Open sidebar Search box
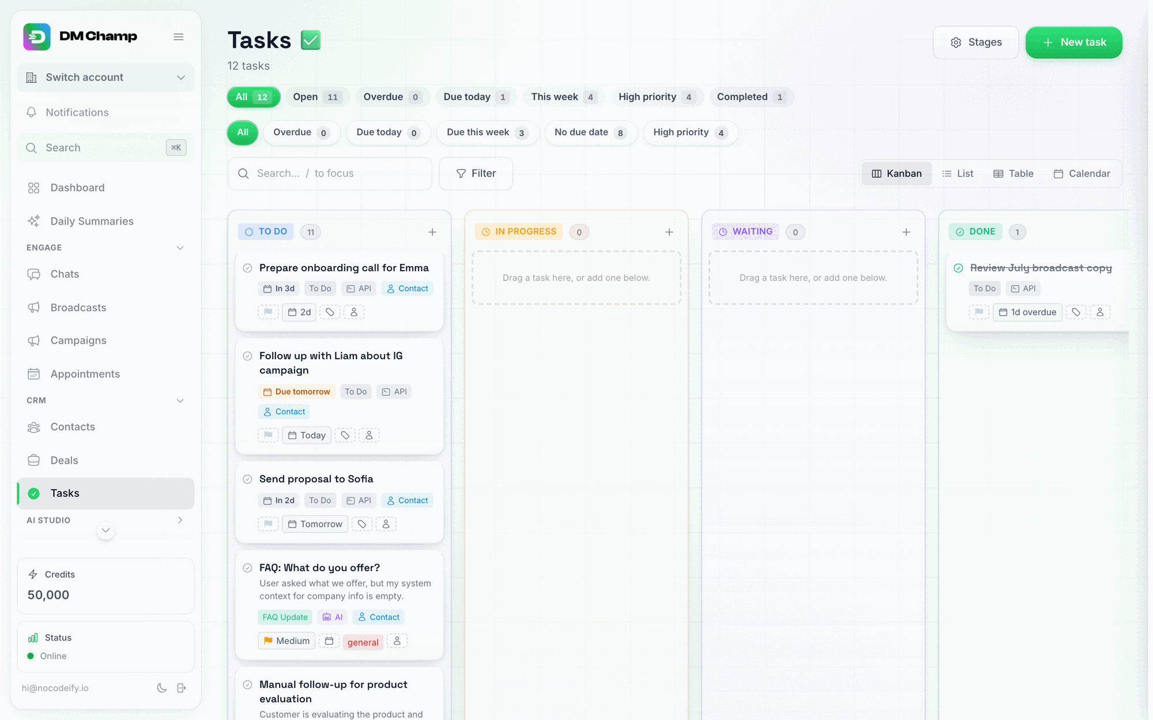The height and width of the screenshot is (720, 1153). (x=105, y=147)
